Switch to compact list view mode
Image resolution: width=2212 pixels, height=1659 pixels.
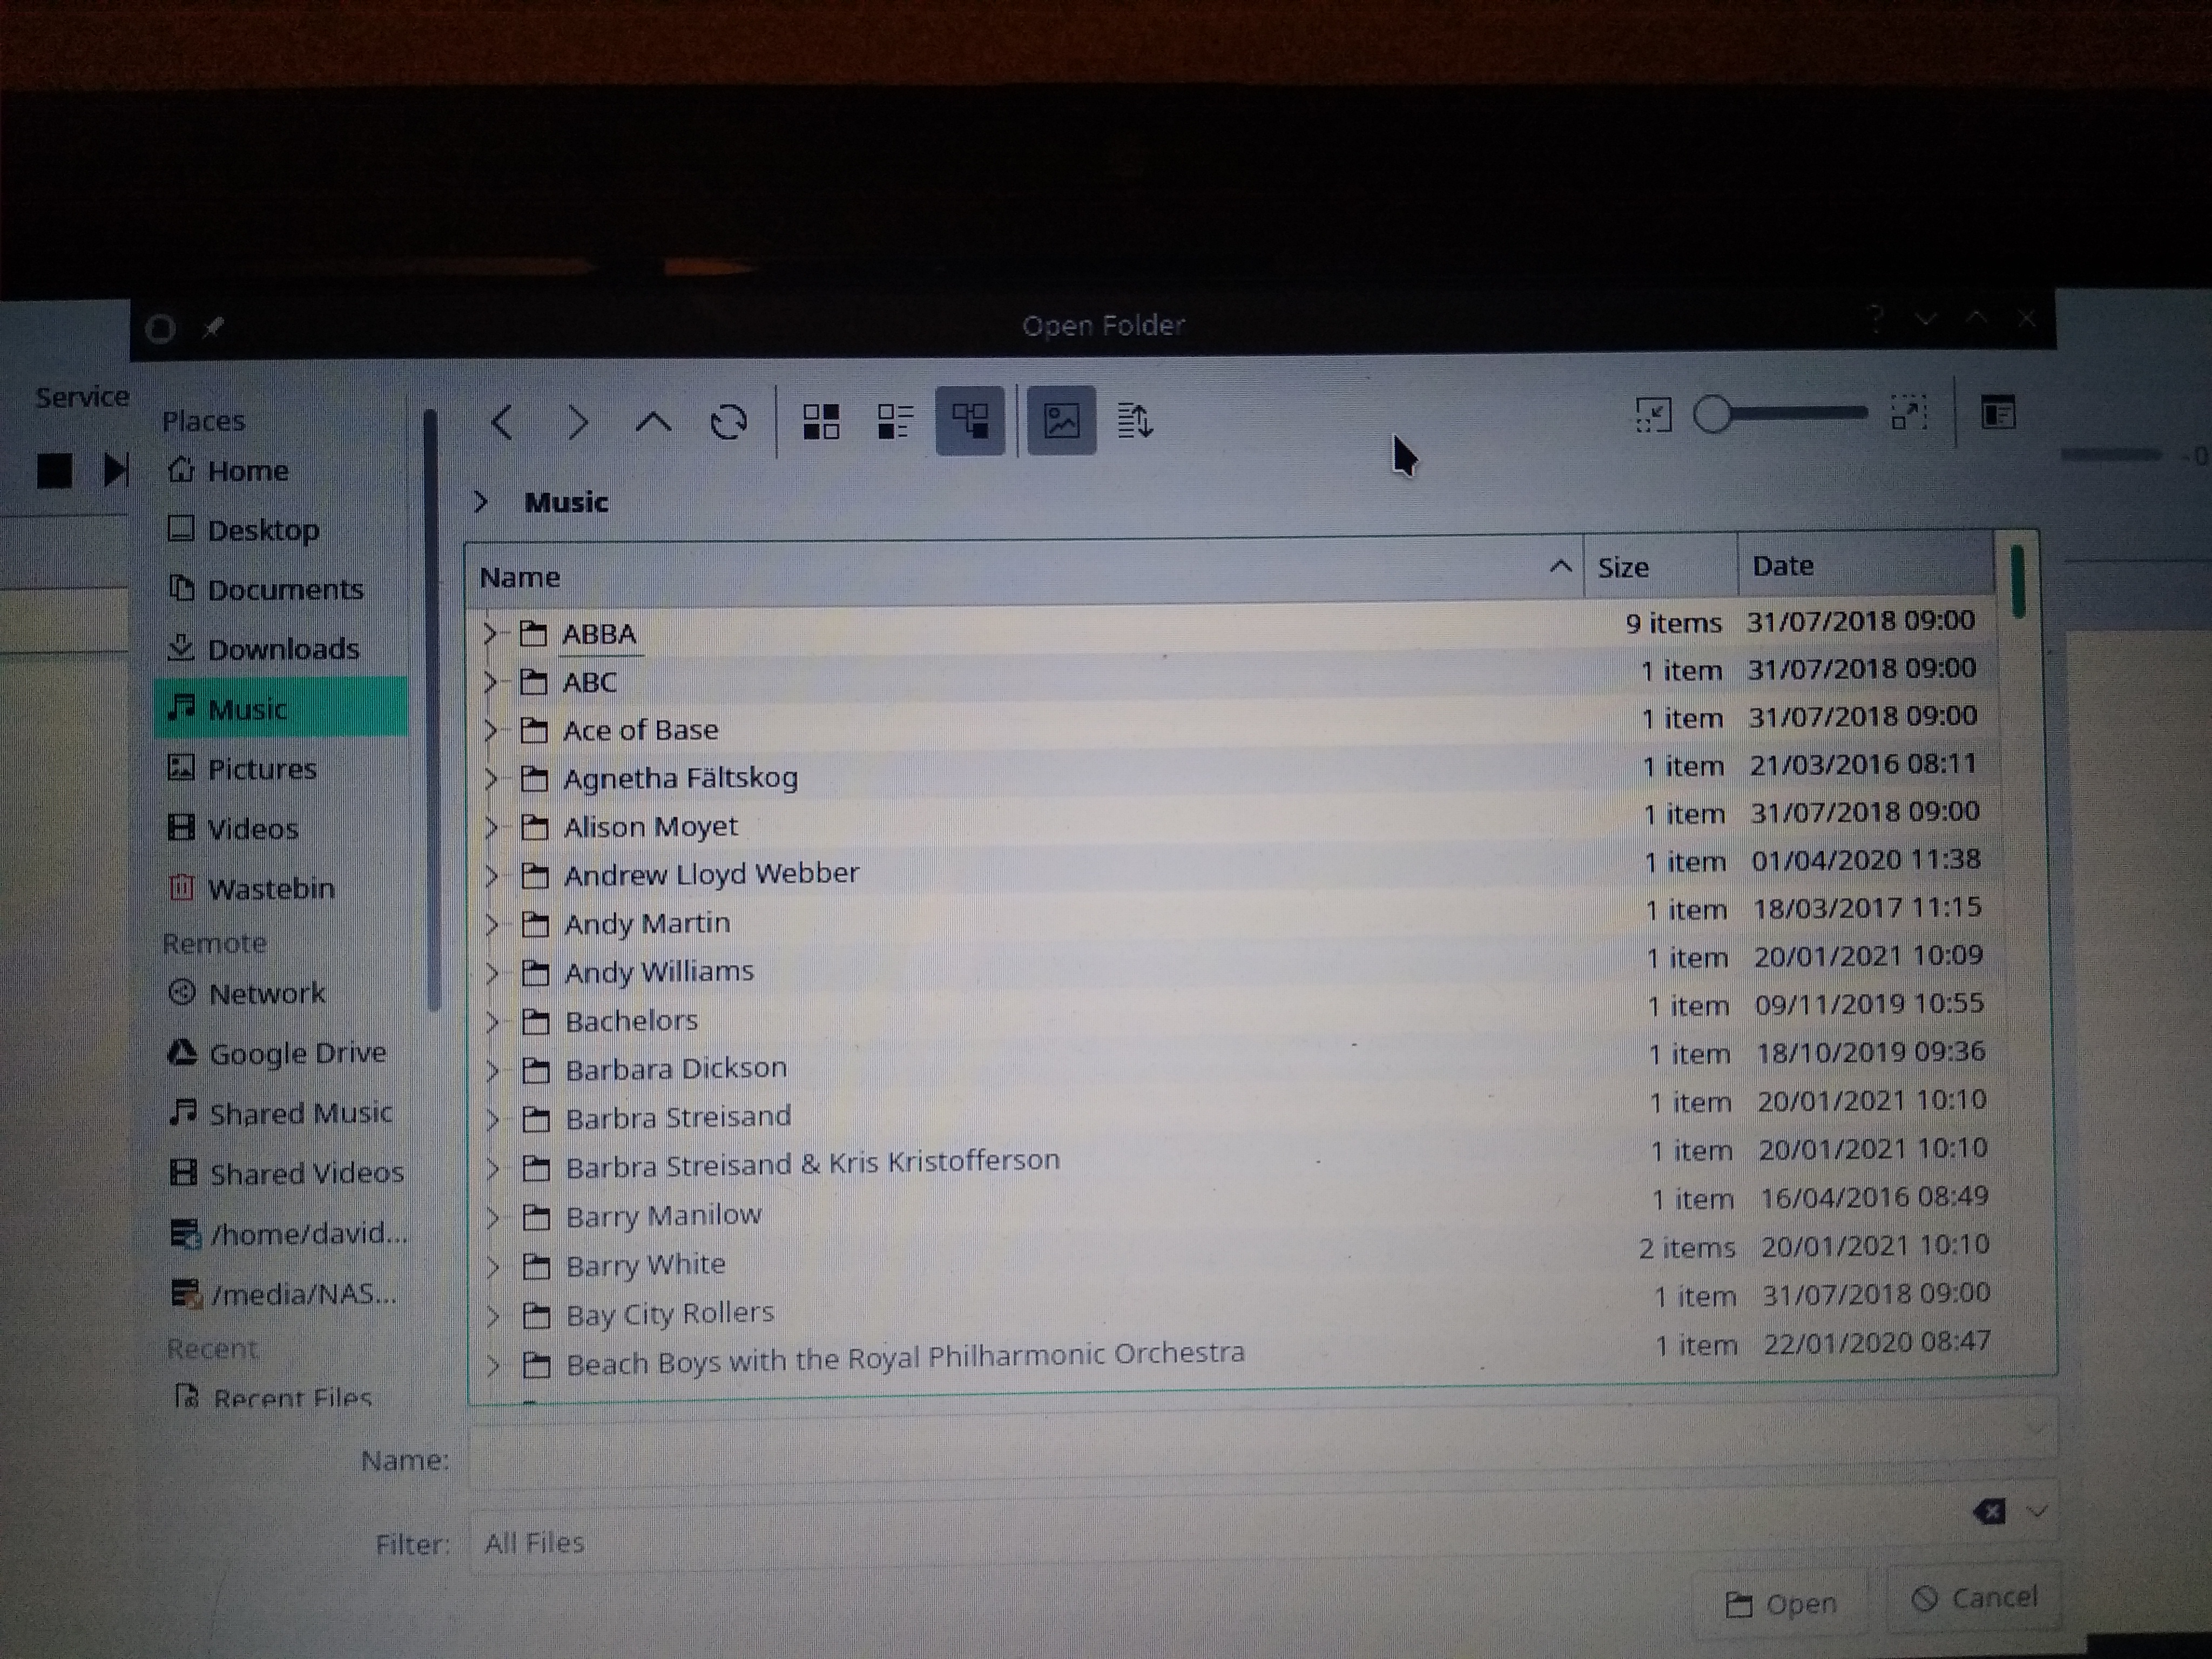(x=895, y=421)
